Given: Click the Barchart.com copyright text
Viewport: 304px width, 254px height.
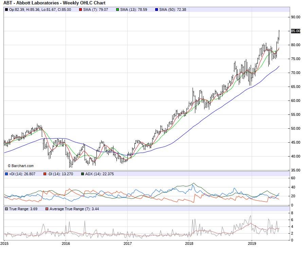Looking at the screenshot, I should point(21,166).
